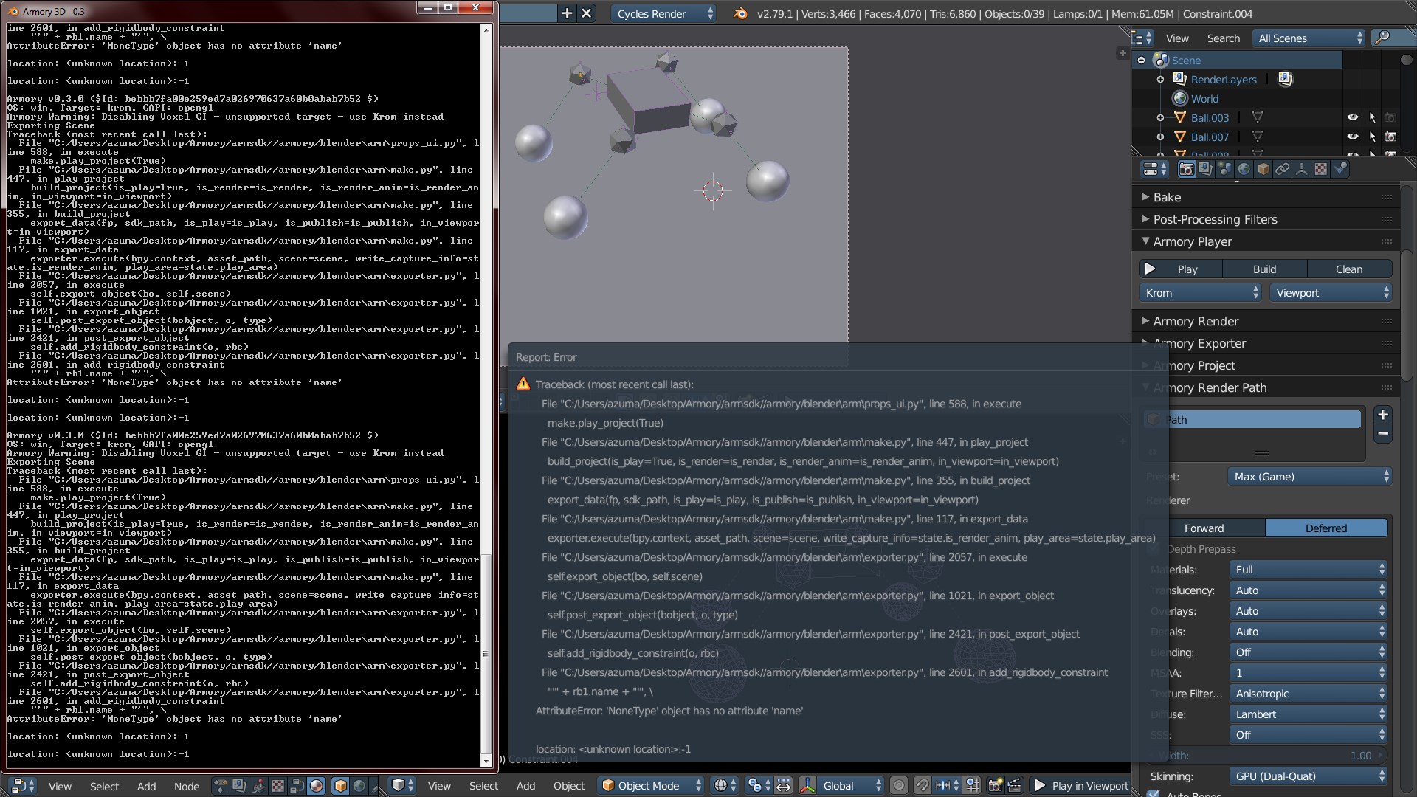This screenshot has width=1417, height=797.
Task: Open the Scene properties tab
Action: point(1224,169)
